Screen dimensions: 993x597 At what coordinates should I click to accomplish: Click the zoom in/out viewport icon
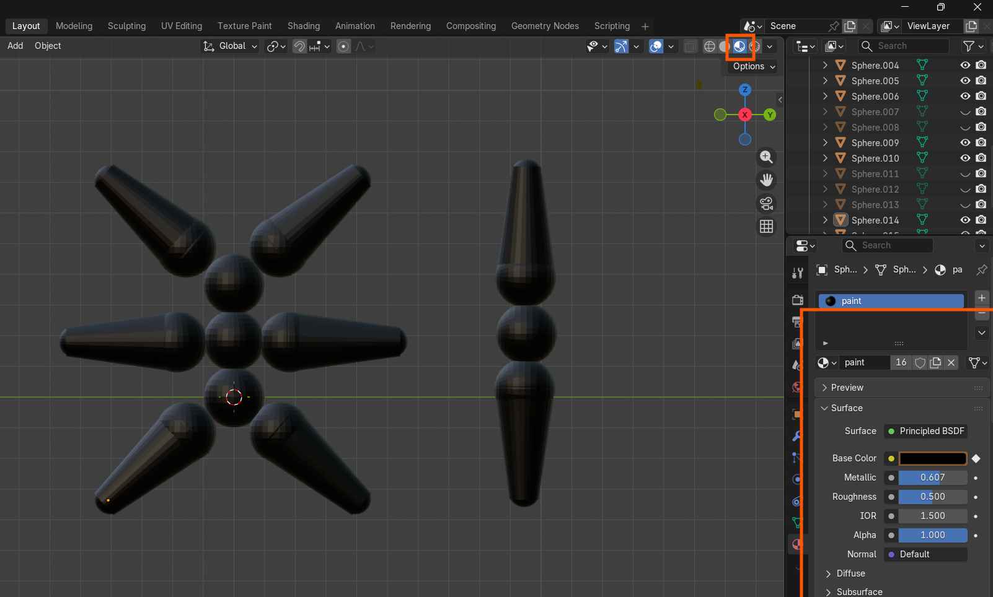click(767, 157)
